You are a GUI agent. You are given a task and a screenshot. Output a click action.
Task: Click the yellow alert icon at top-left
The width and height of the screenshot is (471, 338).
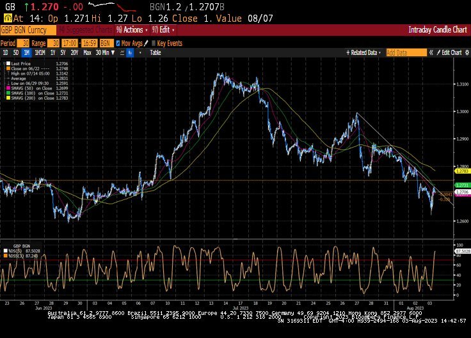(6, 19)
